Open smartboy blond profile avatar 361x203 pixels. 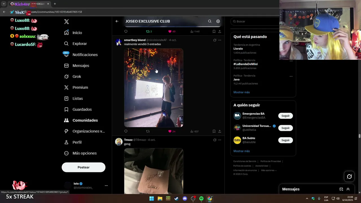pos(119,42)
